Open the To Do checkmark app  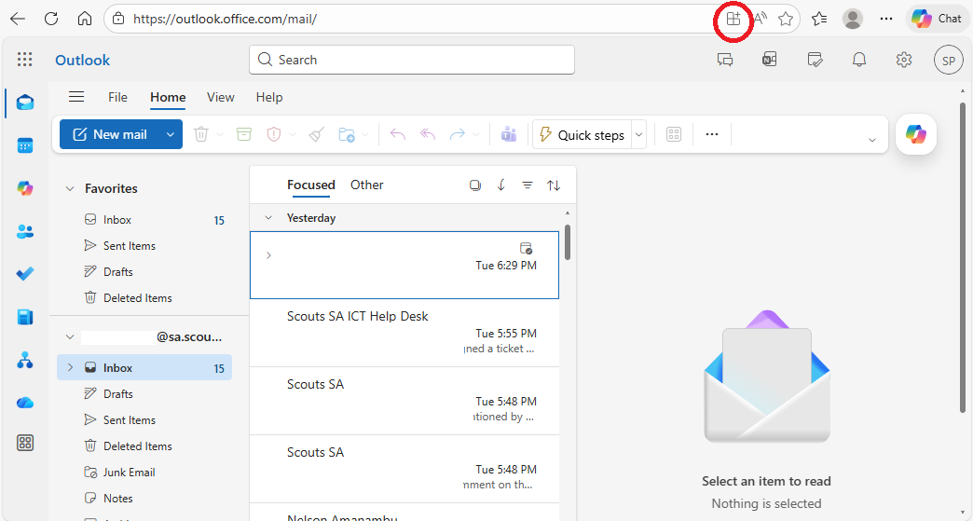(x=25, y=274)
